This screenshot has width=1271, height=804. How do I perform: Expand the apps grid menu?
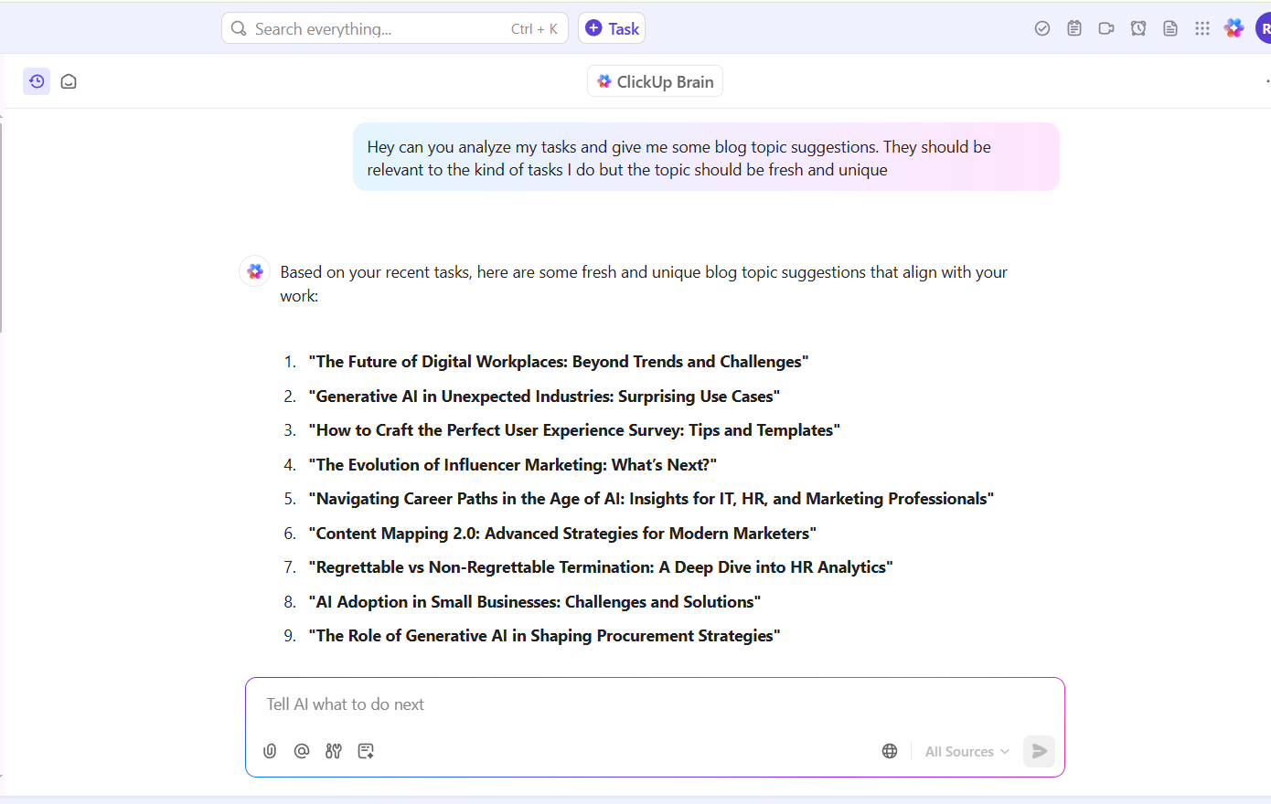coord(1202,28)
